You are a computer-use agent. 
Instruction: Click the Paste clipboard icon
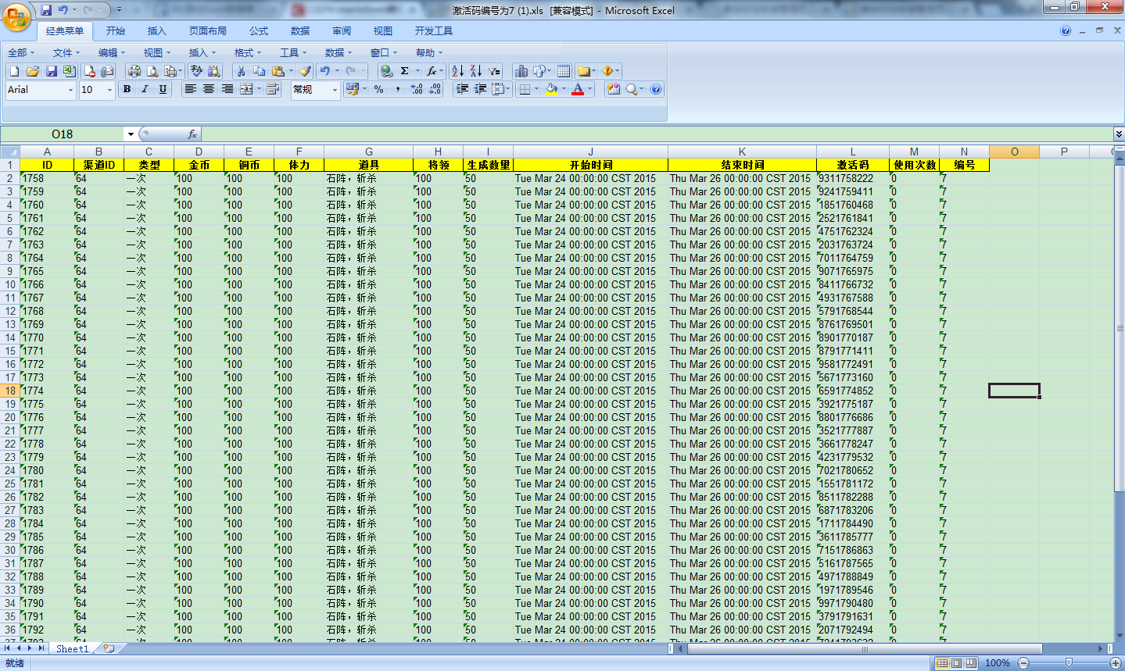point(278,71)
